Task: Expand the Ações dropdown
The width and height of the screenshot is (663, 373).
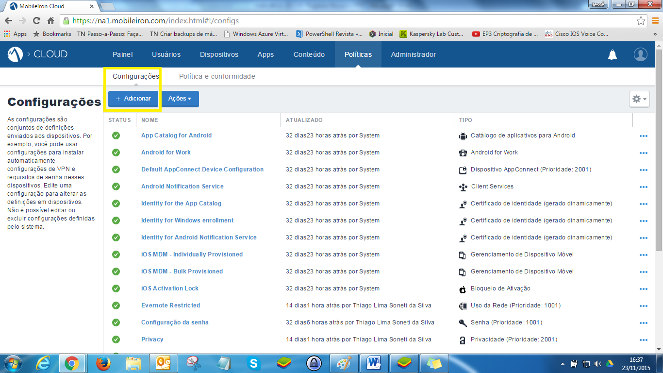Action: point(180,99)
